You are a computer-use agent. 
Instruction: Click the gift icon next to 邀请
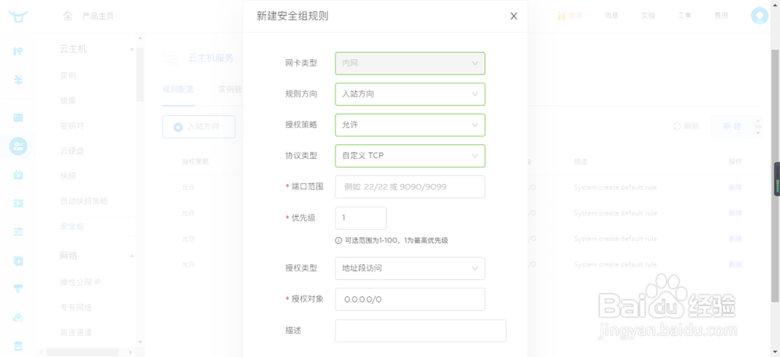click(561, 16)
